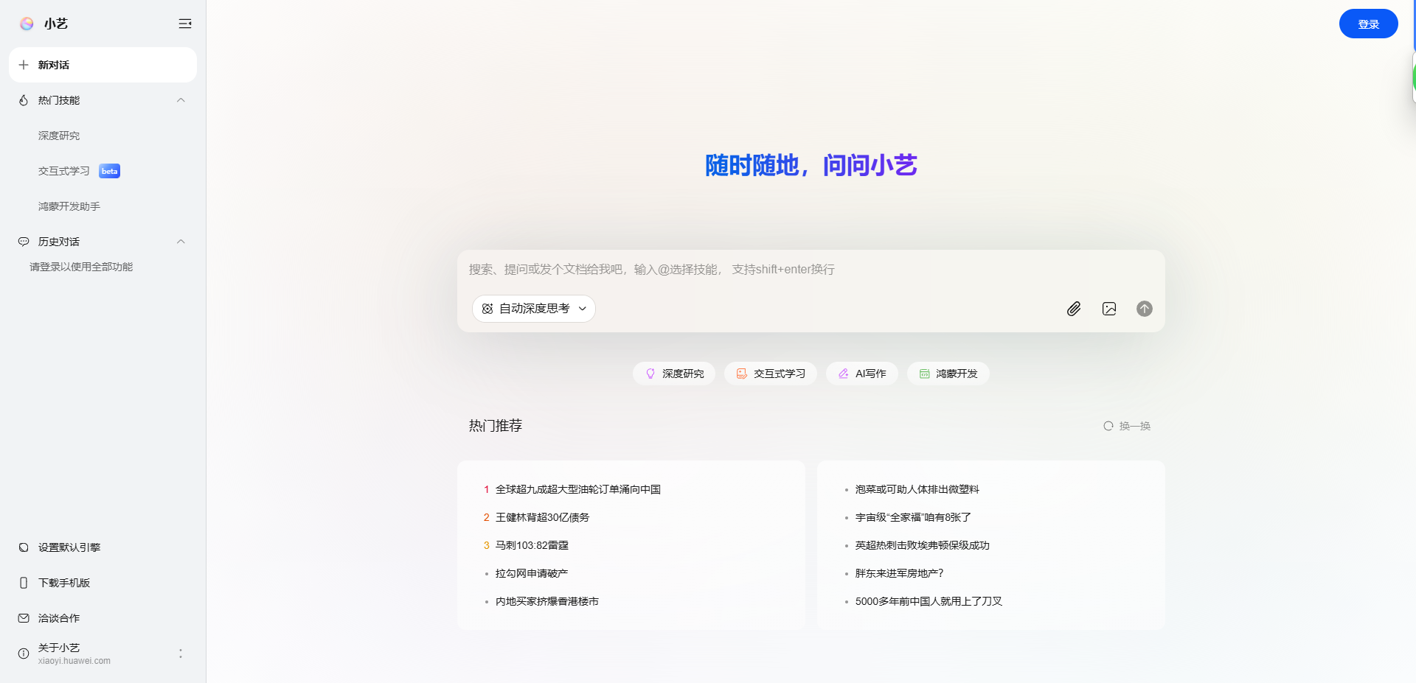The image size is (1416, 683).
Task: Click the refresh icon next to 换一换
Action: pyautogui.click(x=1108, y=426)
